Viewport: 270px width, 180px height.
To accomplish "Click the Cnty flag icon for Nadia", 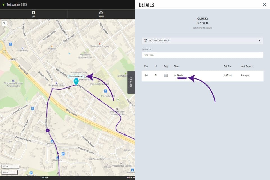I will [x=165, y=75].
